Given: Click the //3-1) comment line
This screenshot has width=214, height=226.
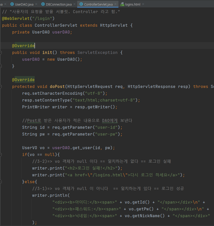Looking at the screenshot, I should [108, 188].
